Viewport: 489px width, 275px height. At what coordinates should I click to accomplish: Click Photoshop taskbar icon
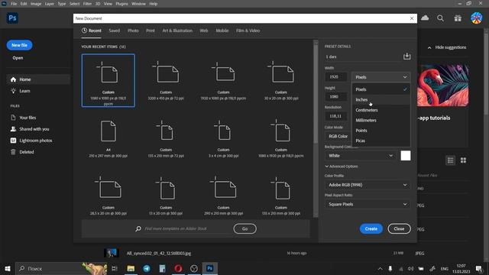pyautogui.click(x=209, y=268)
